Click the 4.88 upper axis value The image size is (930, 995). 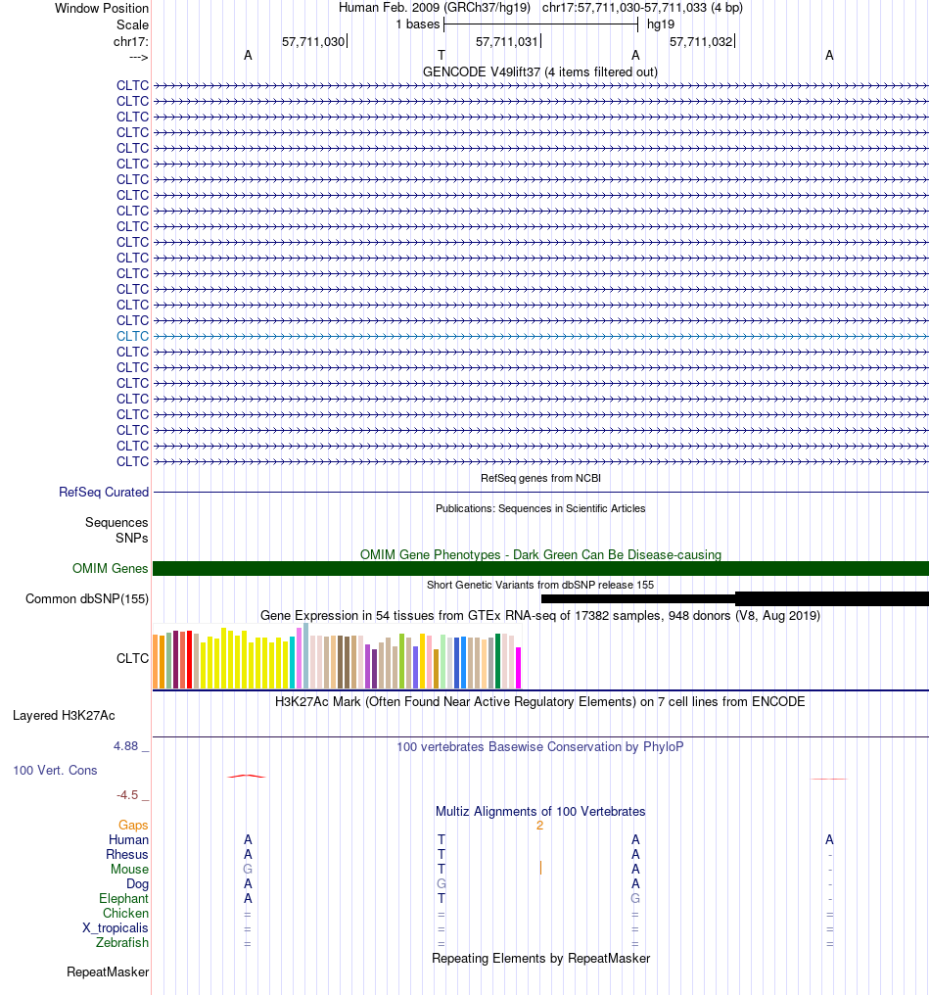click(x=125, y=745)
